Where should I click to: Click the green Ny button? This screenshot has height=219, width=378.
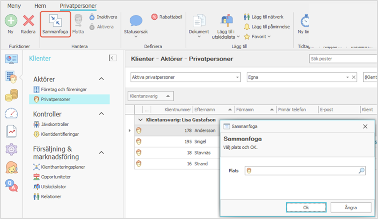pyautogui.click(x=10, y=20)
